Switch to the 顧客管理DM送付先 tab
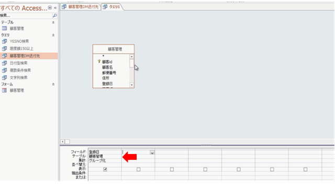335x188 pixels. pos(80,7)
